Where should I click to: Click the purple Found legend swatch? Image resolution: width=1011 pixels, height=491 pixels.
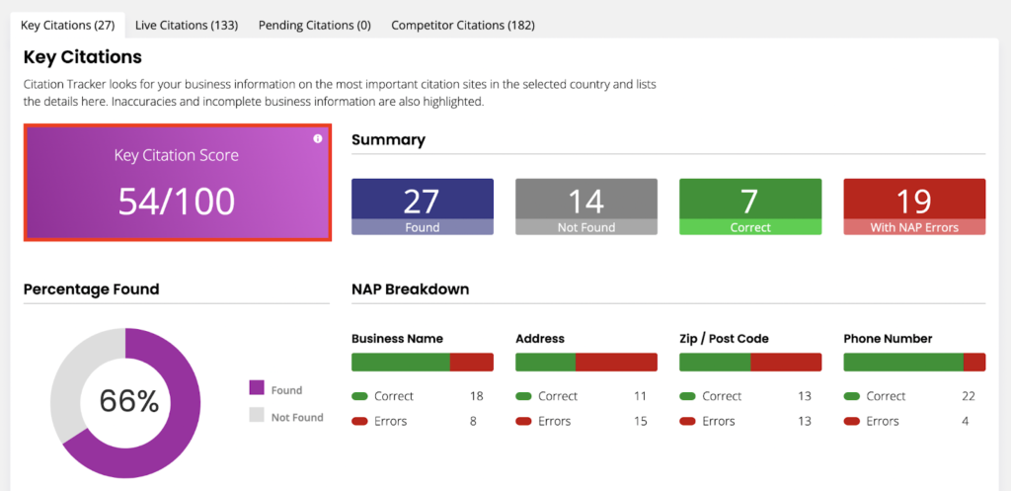coord(257,389)
